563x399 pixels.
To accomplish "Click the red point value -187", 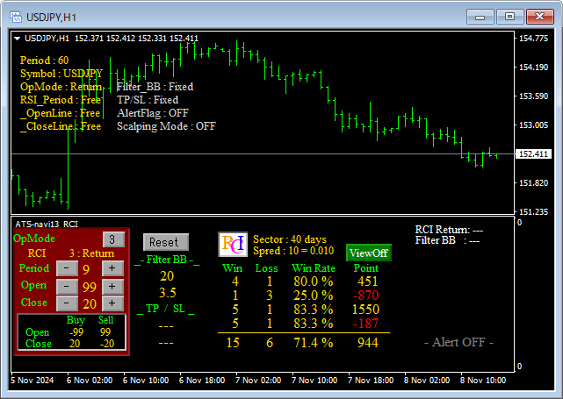I will 365,324.
